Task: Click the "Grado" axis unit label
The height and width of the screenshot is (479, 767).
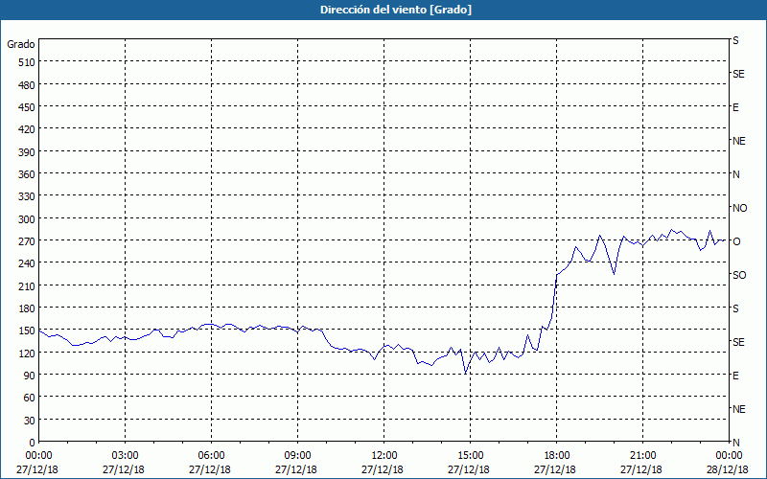Action: (x=21, y=44)
